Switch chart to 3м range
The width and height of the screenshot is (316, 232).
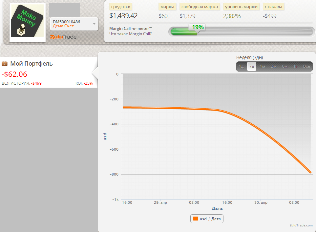pyautogui.click(x=273, y=66)
